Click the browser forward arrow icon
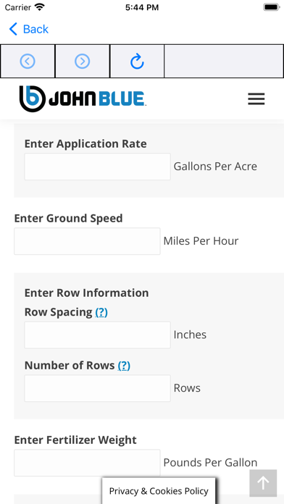The width and height of the screenshot is (284, 504). 83,61
